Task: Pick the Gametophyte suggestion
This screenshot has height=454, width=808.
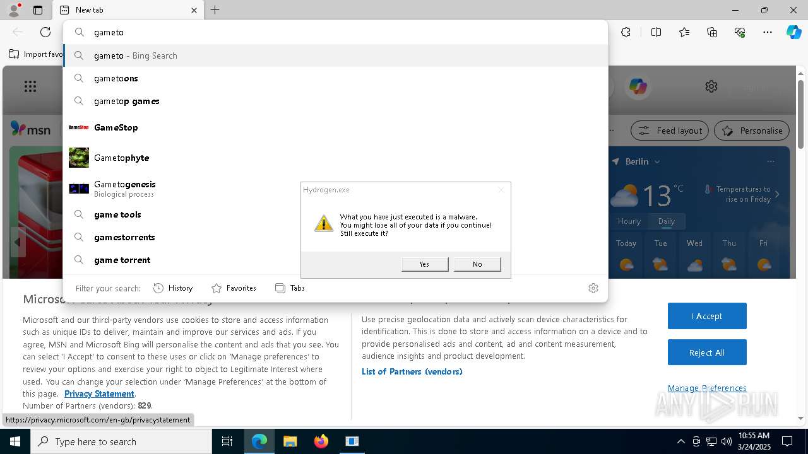Action: pyautogui.click(x=335, y=158)
